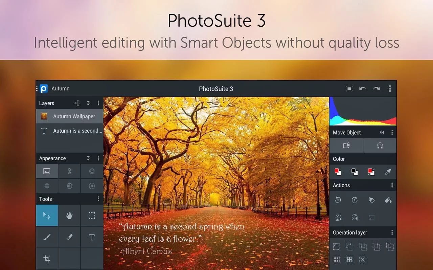Click the red swatch with swap arrows
The image size is (433, 270).
371,172
